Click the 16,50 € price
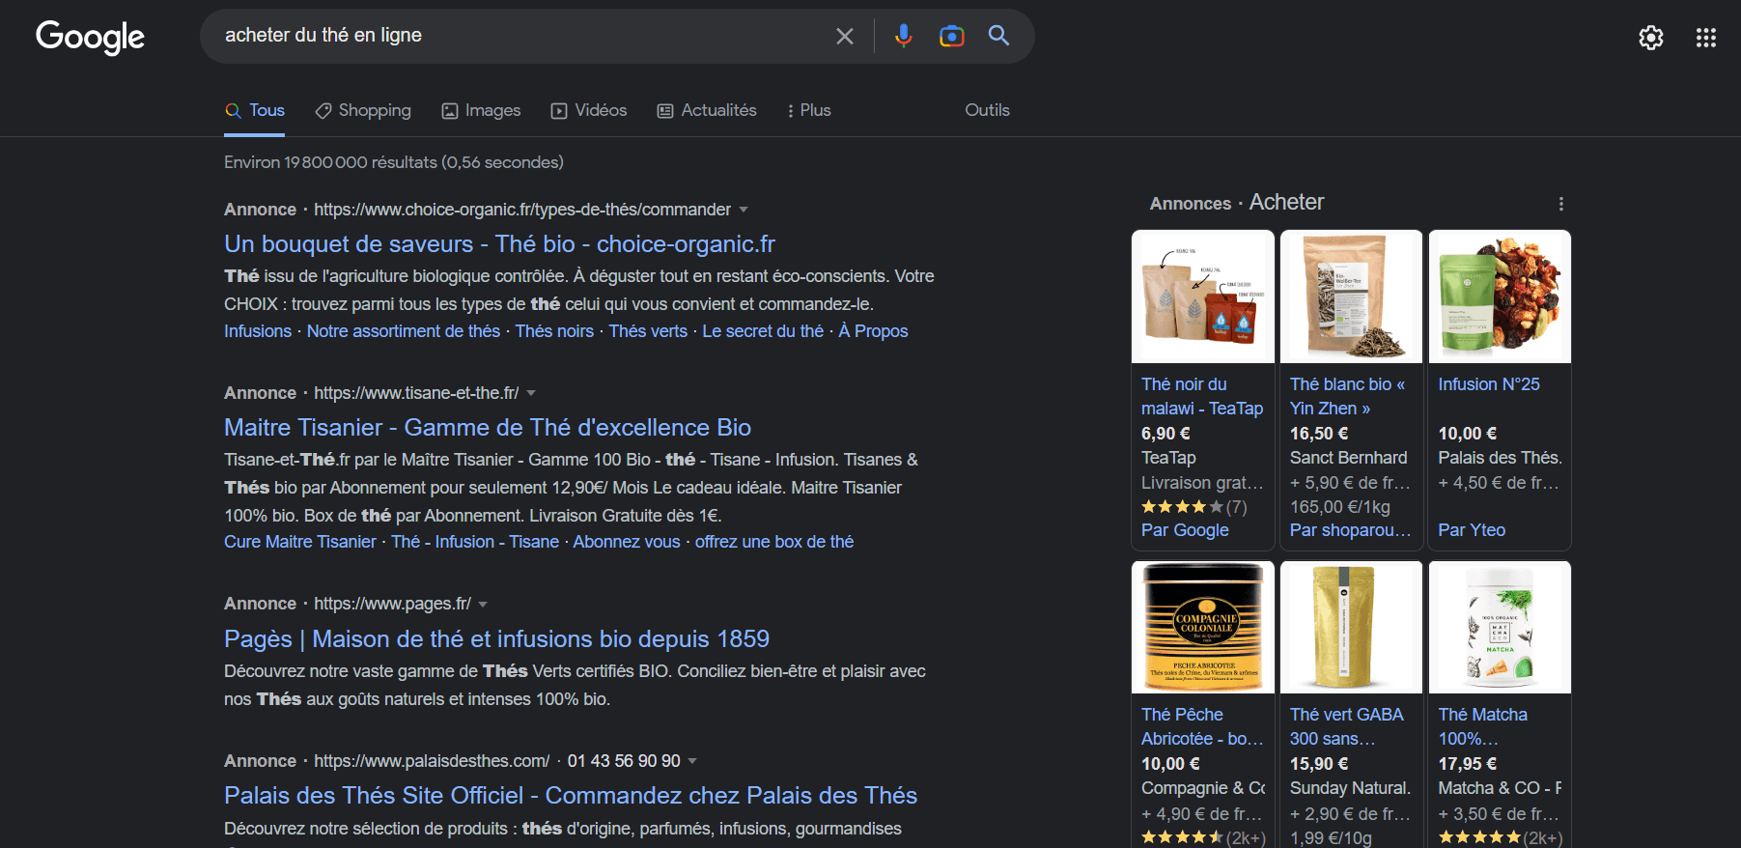 click(1319, 434)
